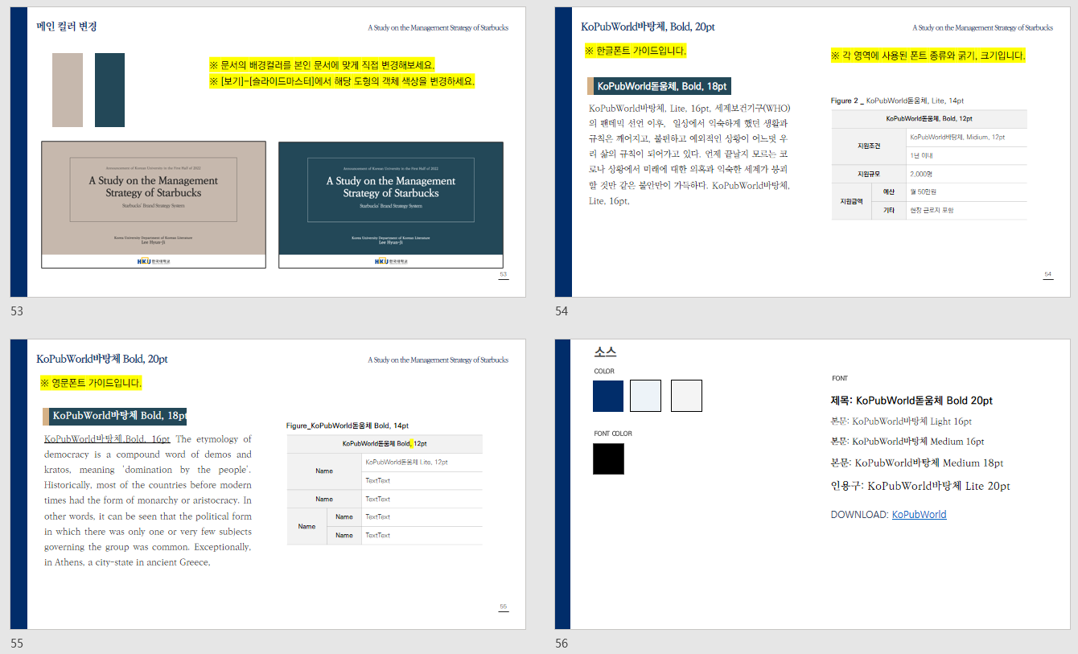Viewport: 1078px width, 654px height.
Task: Select slide 55 with the English font guide
Action: 268,484
